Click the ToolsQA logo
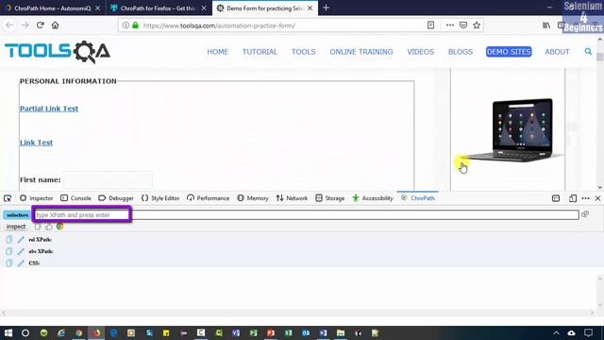604x340 pixels. pos(58,52)
